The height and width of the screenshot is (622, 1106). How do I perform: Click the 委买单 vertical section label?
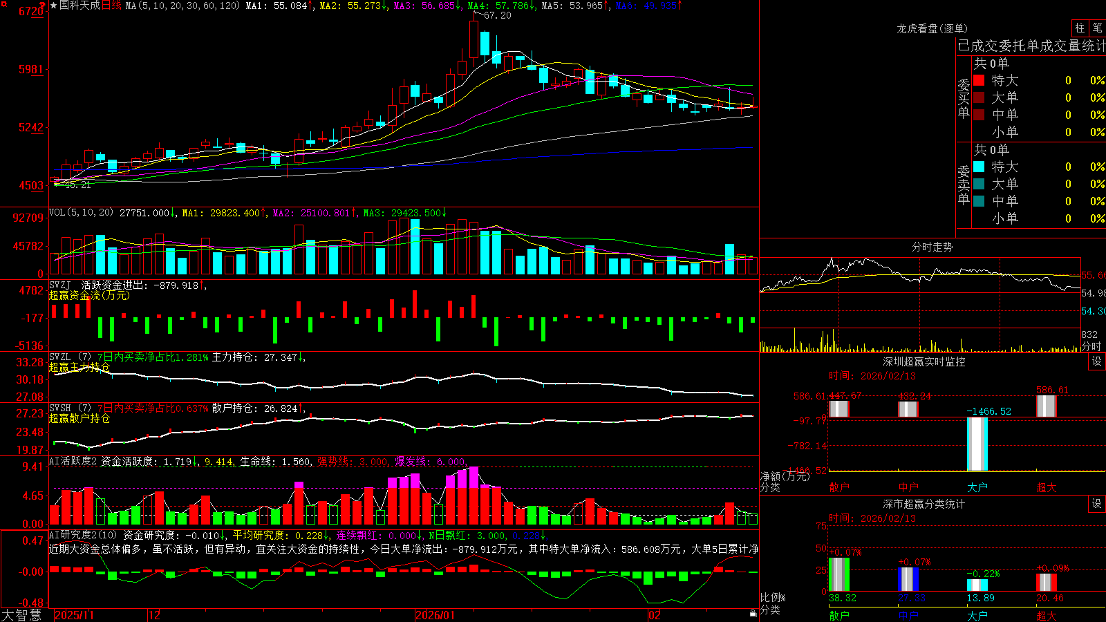(964, 99)
